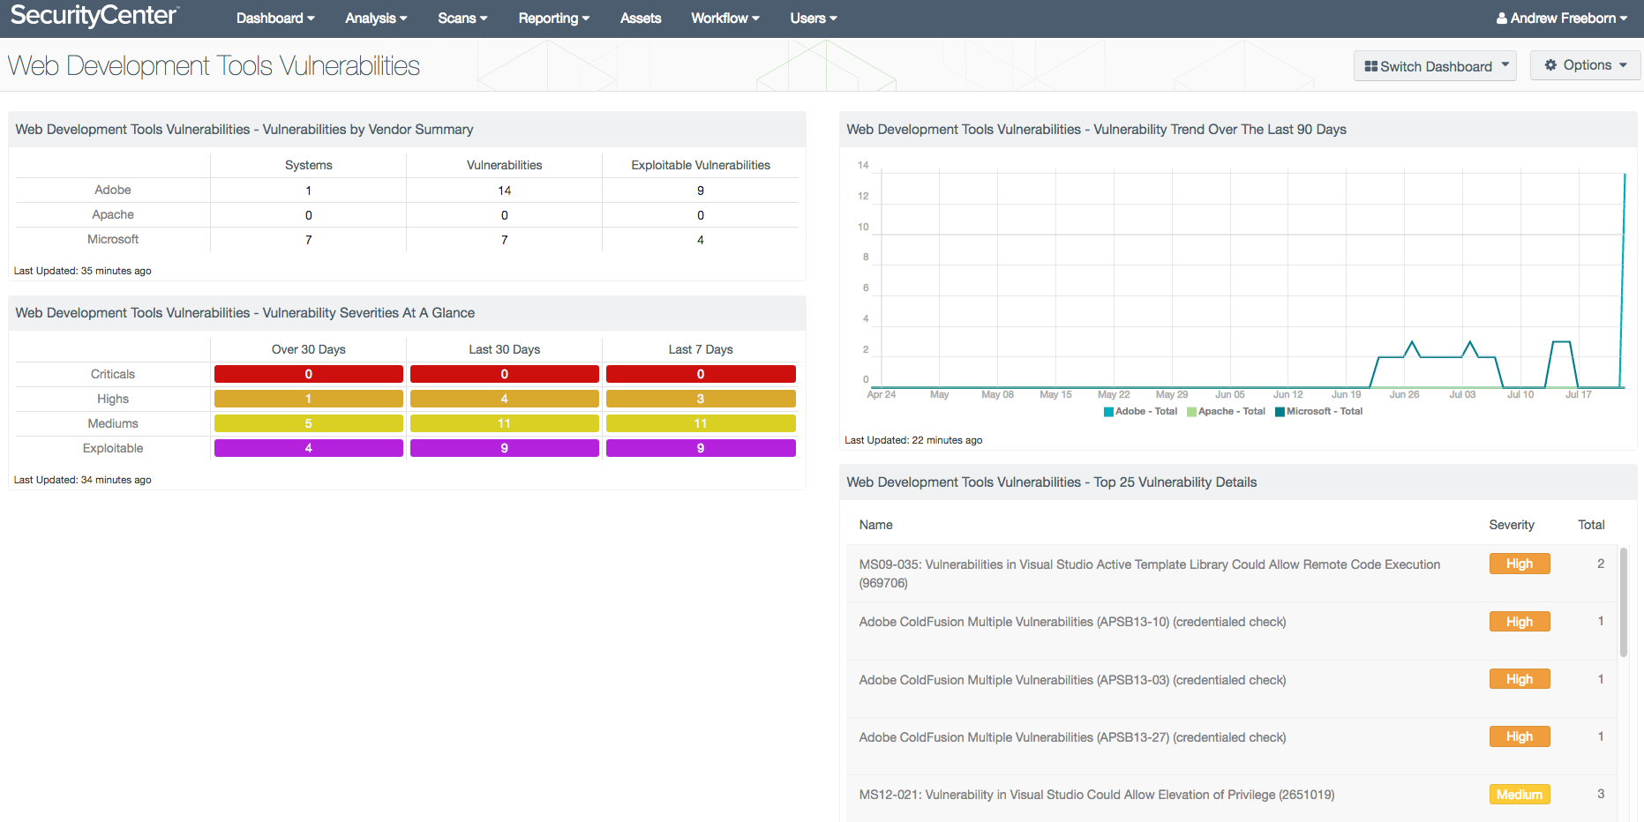Click Adobe Exploitable Vulnerabilities count 9

(701, 191)
